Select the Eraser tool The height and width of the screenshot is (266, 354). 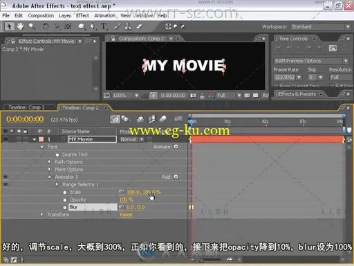(x=139, y=26)
